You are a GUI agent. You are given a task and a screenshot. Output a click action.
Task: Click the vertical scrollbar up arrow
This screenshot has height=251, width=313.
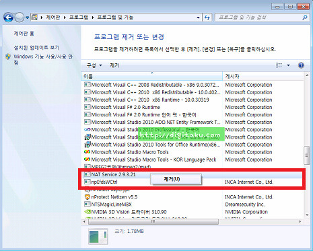click(307, 75)
